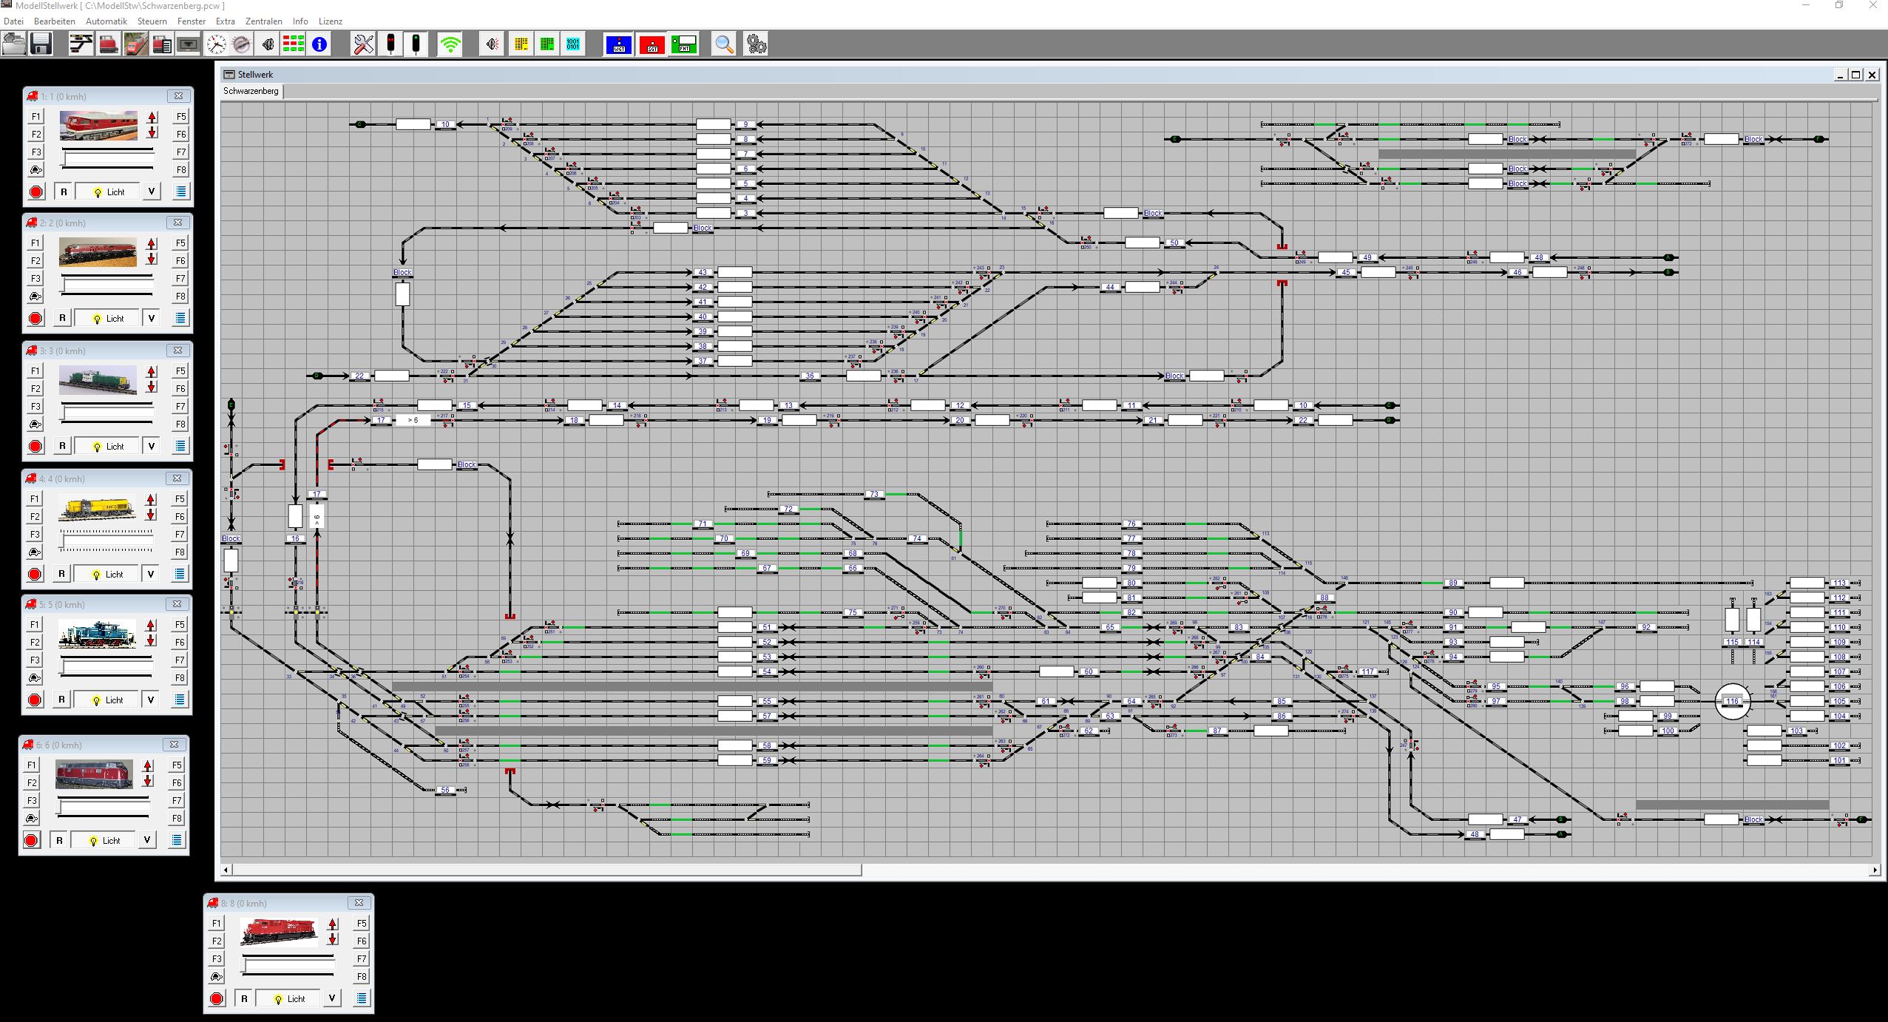Toggle F3 function in loco 8 panel
The height and width of the screenshot is (1022, 1888).
tap(216, 958)
